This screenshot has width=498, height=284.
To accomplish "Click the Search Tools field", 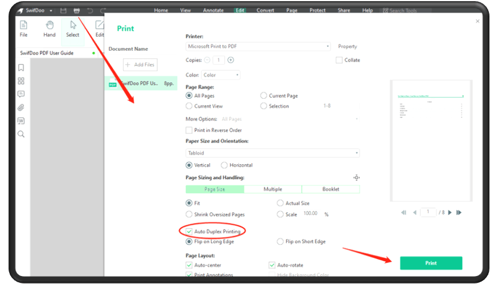I will 406,10.
